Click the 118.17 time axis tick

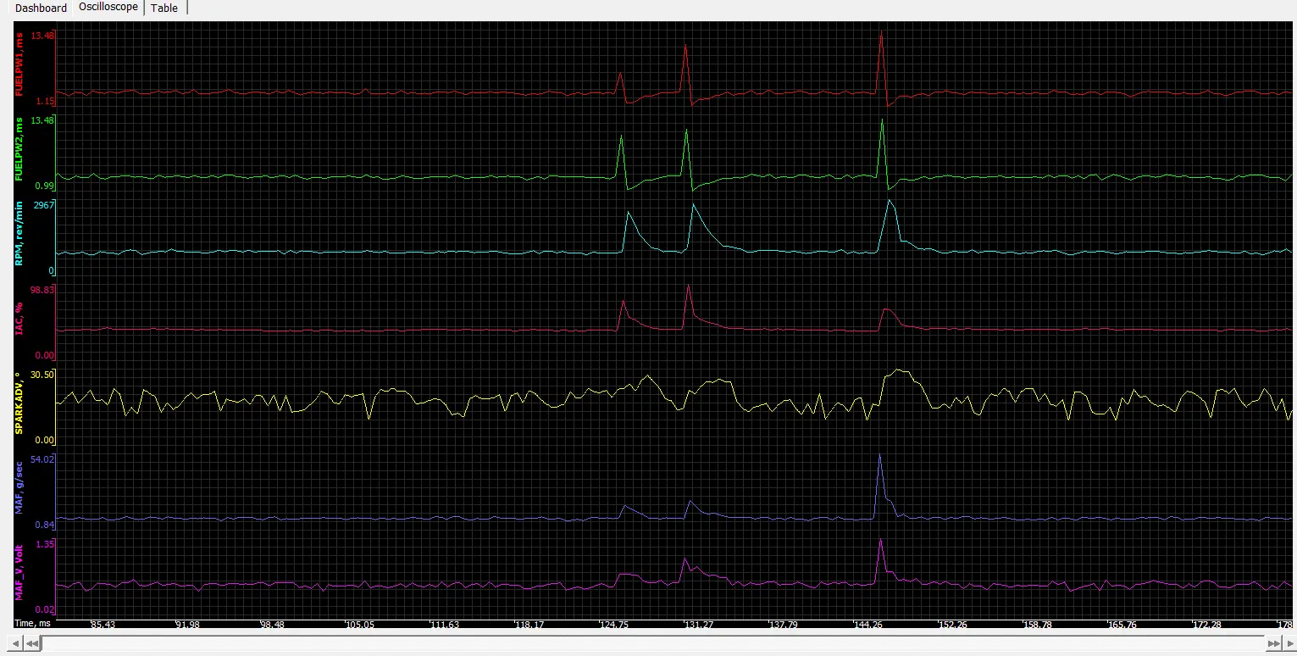pyautogui.click(x=529, y=625)
